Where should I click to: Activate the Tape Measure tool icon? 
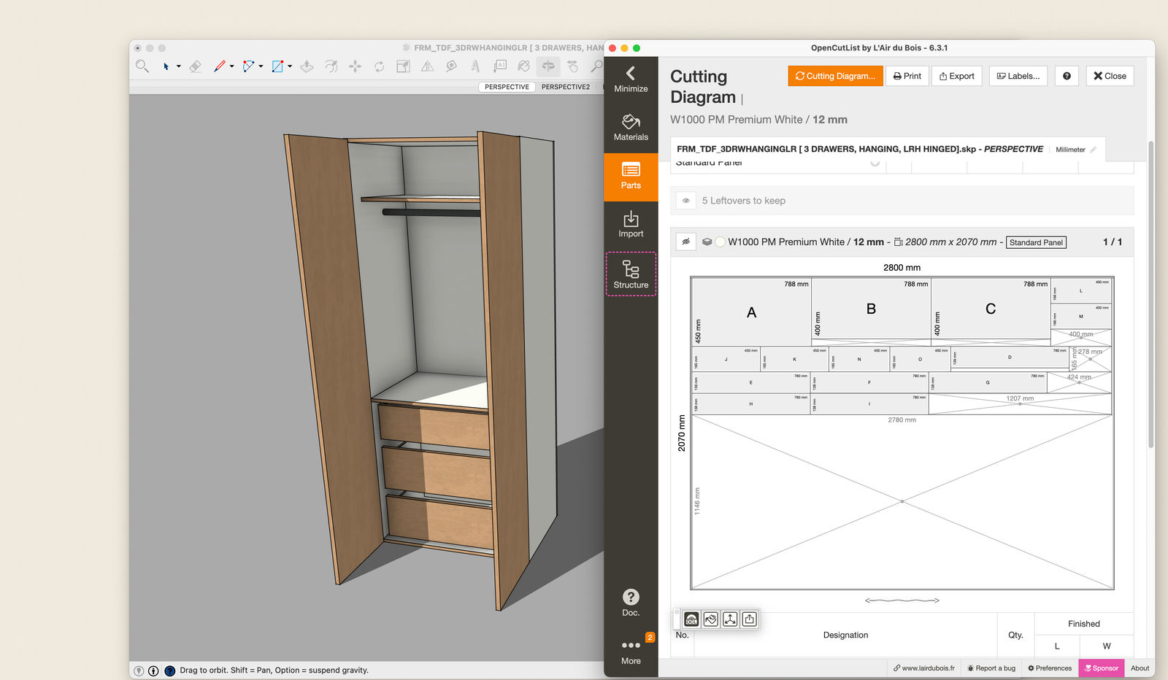(451, 66)
